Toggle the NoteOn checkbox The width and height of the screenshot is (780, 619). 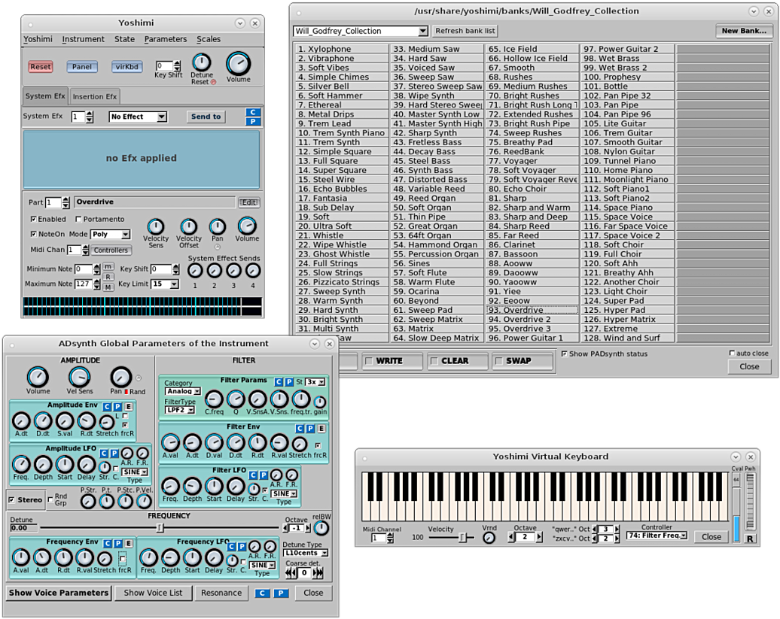pyautogui.click(x=33, y=234)
